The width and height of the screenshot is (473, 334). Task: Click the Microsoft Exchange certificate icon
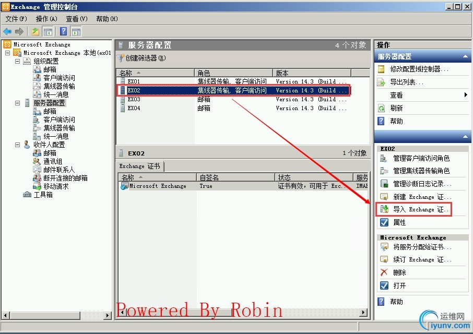125,186
